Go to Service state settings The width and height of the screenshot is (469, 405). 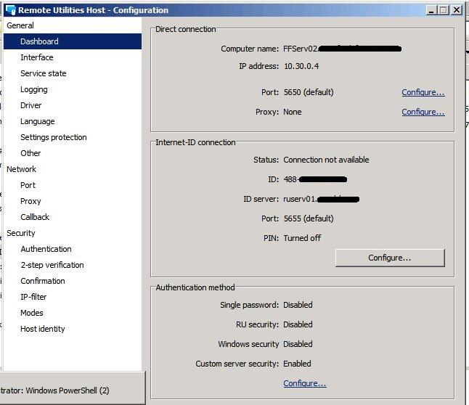(43, 73)
